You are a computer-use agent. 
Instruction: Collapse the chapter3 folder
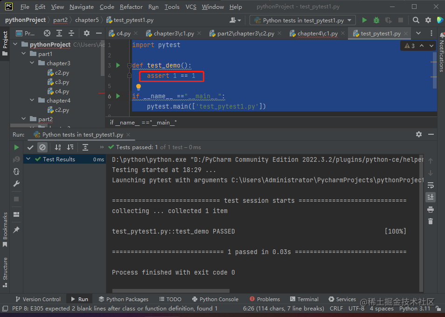point(32,63)
